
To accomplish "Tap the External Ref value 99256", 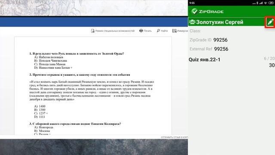I will 221,49.
